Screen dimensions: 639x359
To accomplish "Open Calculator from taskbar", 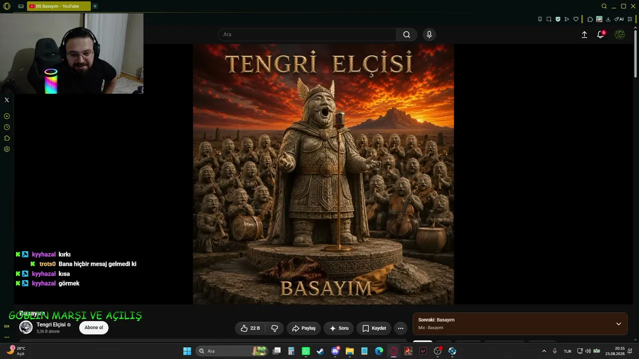I will click(x=291, y=351).
